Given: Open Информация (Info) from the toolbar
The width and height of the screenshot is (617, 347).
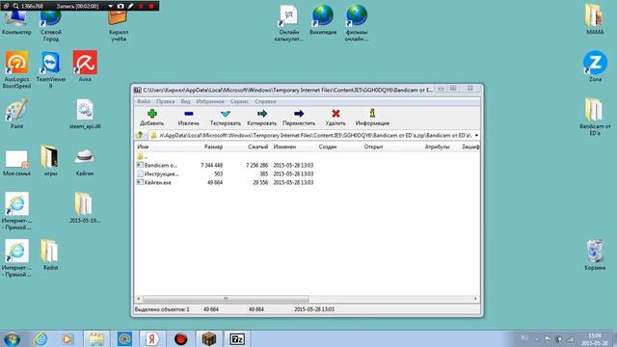Looking at the screenshot, I should point(372,118).
